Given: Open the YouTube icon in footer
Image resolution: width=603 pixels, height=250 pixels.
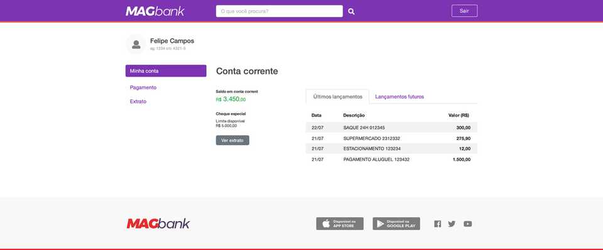Looking at the screenshot, I should [x=467, y=224].
